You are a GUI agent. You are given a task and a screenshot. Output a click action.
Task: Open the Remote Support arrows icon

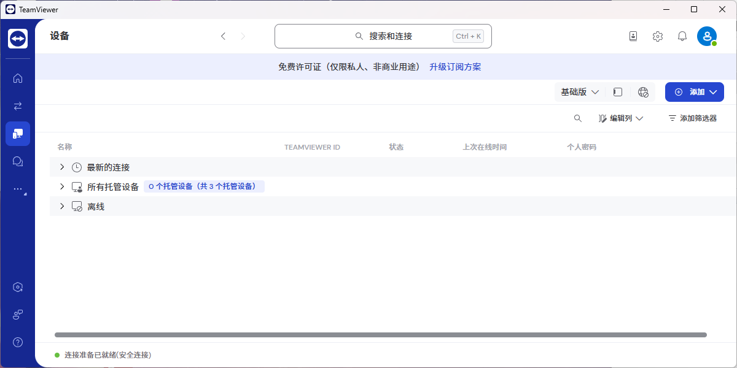pos(18,105)
